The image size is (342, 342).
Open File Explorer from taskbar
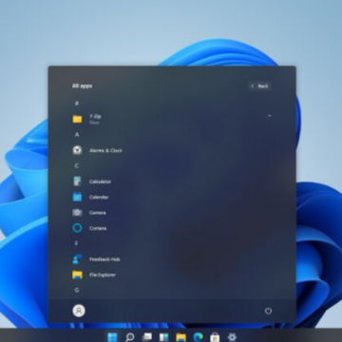pyautogui.click(x=180, y=337)
